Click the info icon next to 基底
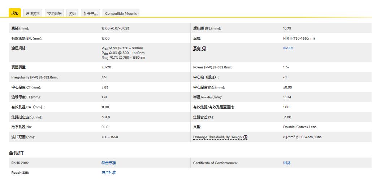 [x=204, y=48]
